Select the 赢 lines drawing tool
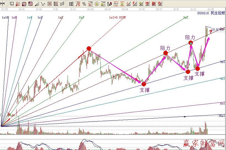Screen dimensions: 226x150 tap(154, 4)
